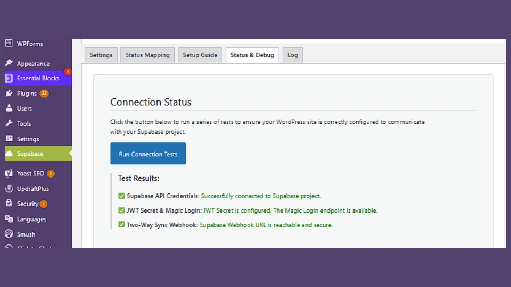Click the connection test description paragraph
The width and height of the screenshot is (511, 287).
click(x=267, y=126)
